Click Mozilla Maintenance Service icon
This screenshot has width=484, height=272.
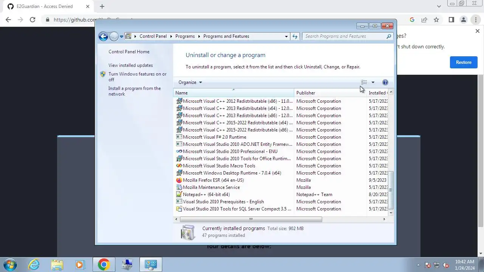179,187
